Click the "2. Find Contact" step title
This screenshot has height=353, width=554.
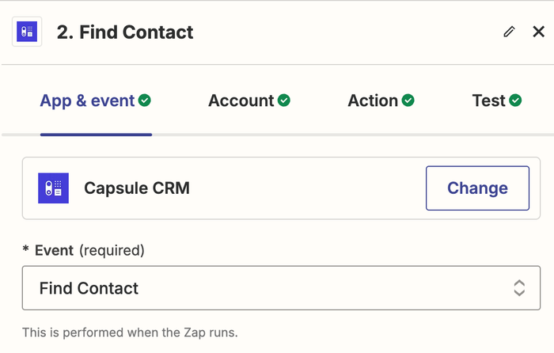(x=125, y=32)
